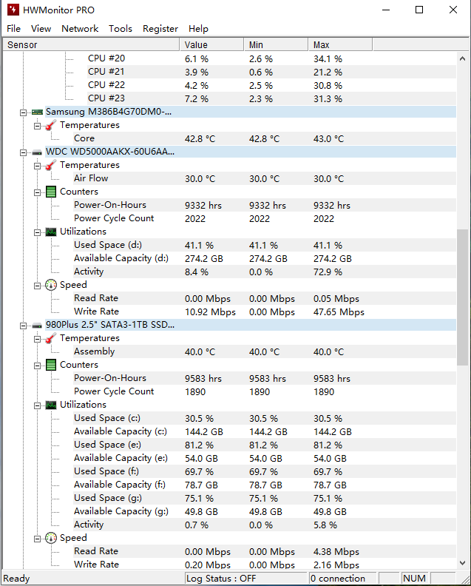This screenshot has height=586, width=471.
Task: Click the HWMonitor PRO app icon in title bar
Action: coord(13,10)
